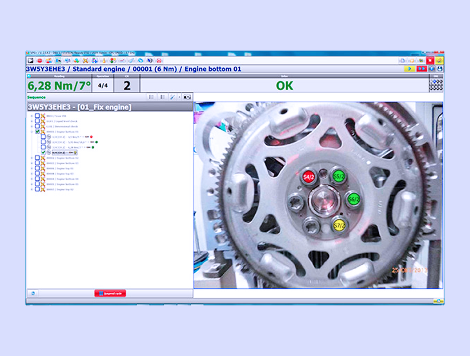This screenshot has height=356, width=470.
Task: Click the black play icon in the toolbar
Action: point(31,60)
